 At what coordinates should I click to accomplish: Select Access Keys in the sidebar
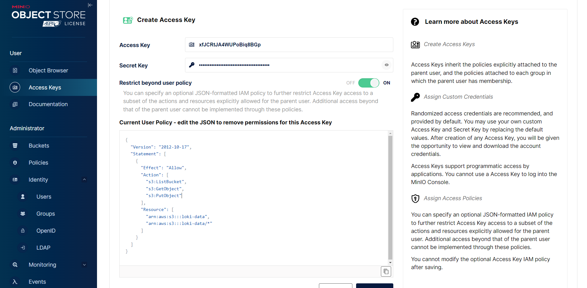(48, 88)
